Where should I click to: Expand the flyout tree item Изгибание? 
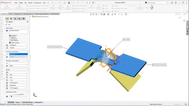30,16
